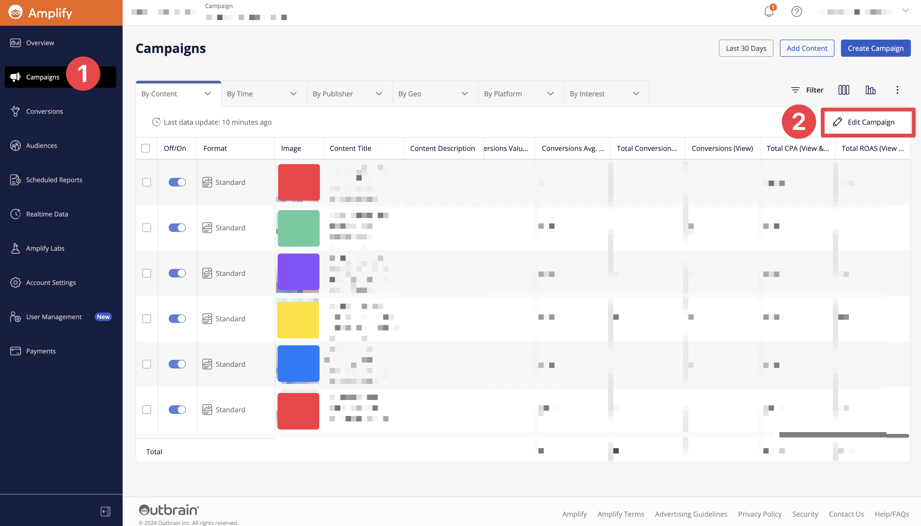Switch to the By Geo tab
Viewport: 921px width, 526px height.
coord(410,94)
